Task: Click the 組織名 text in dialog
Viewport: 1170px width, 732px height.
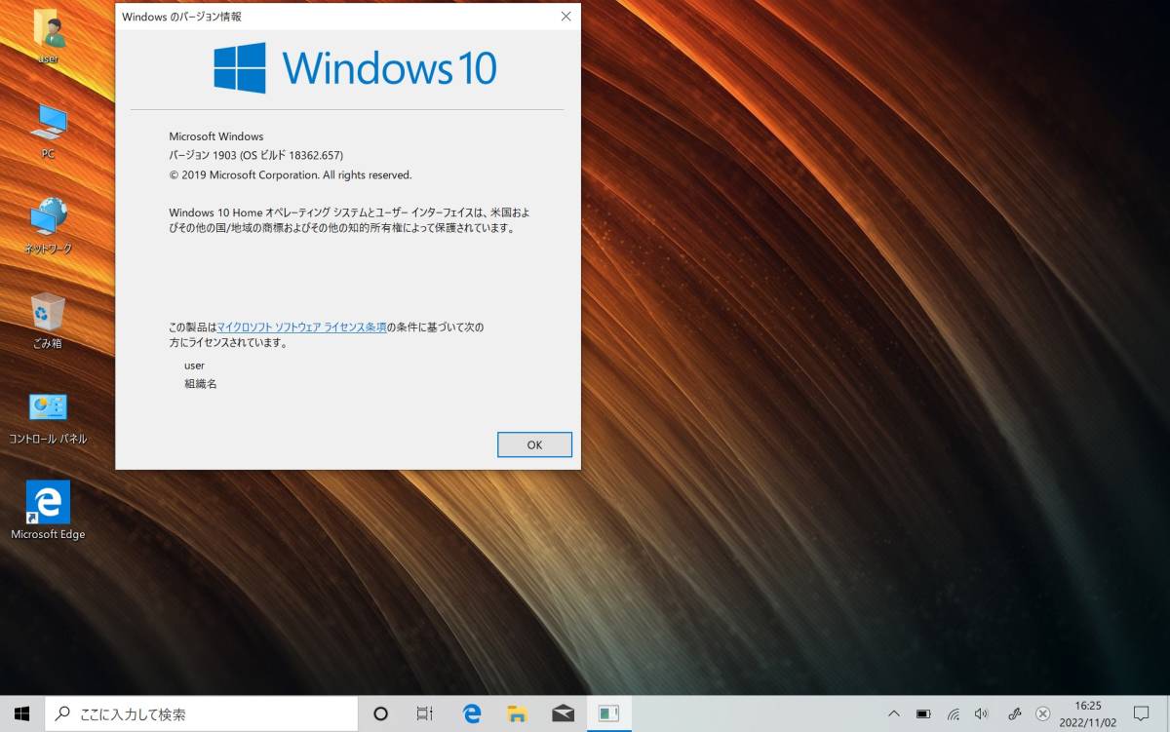Action: coord(201,384)
